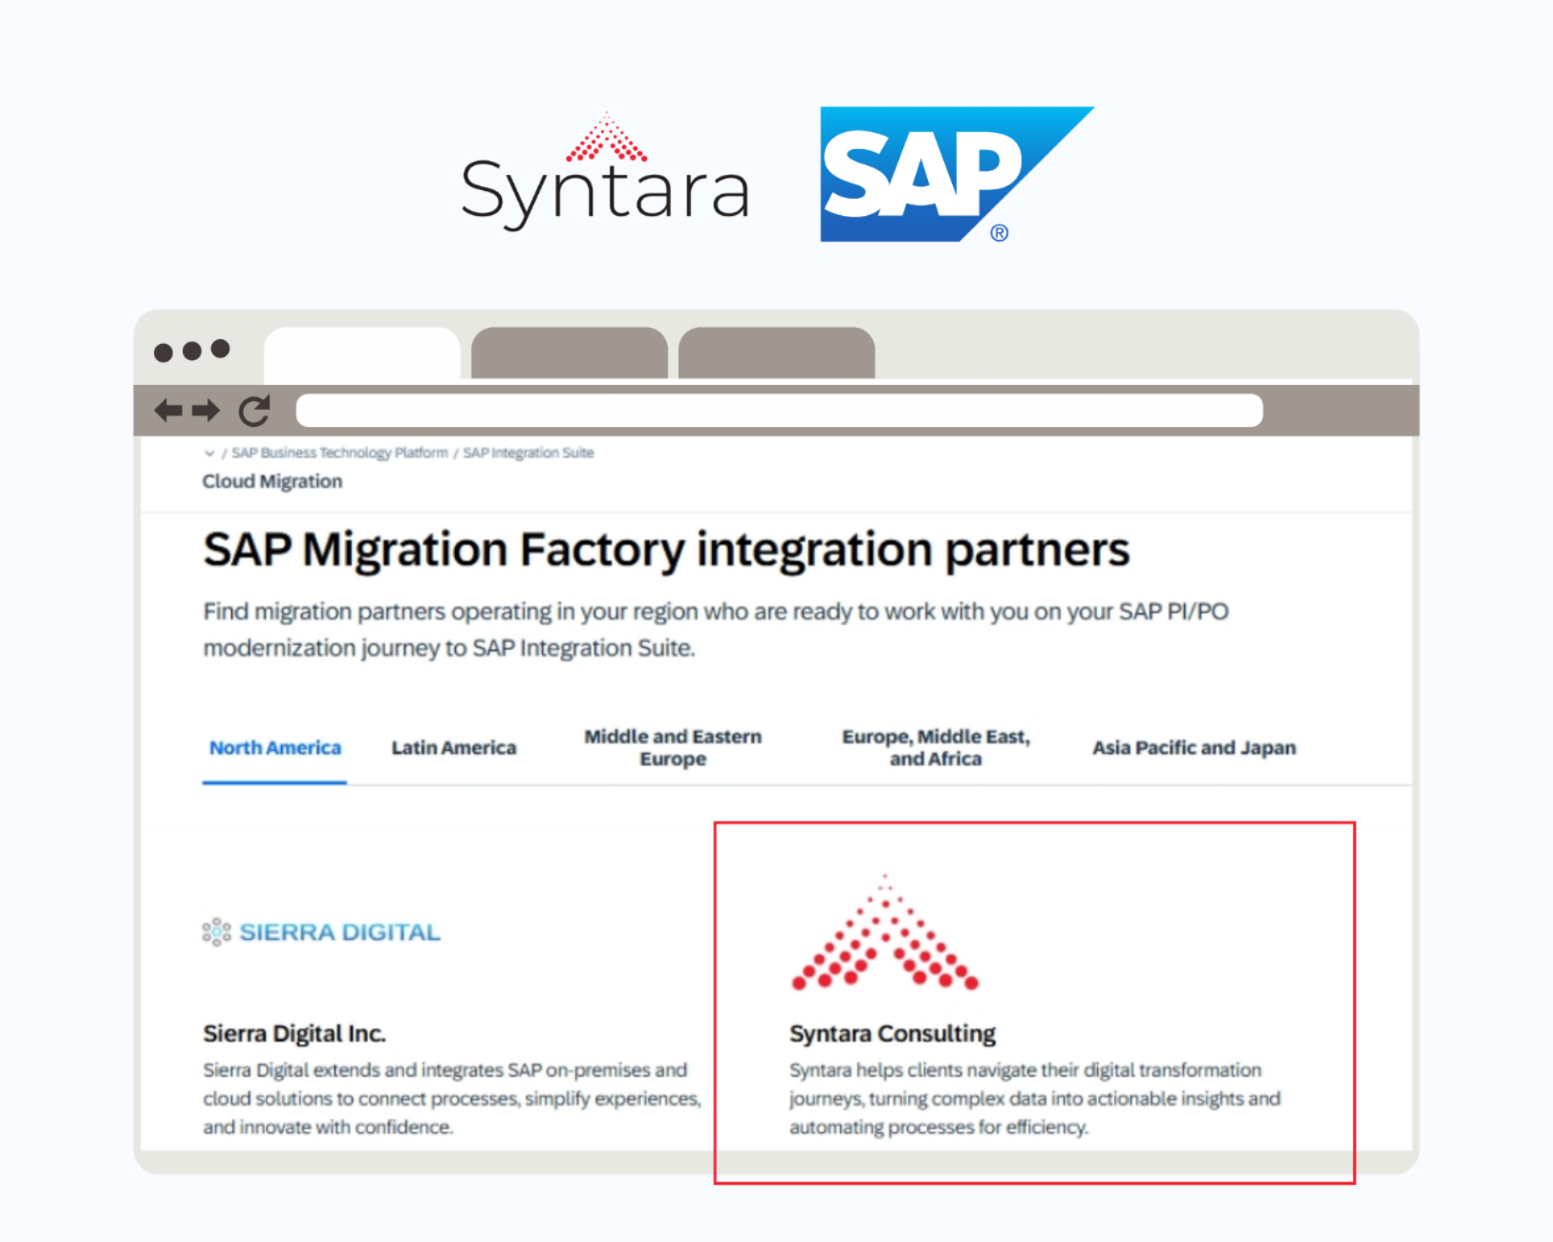Click the three window control dots

click(x=192, y=351)
